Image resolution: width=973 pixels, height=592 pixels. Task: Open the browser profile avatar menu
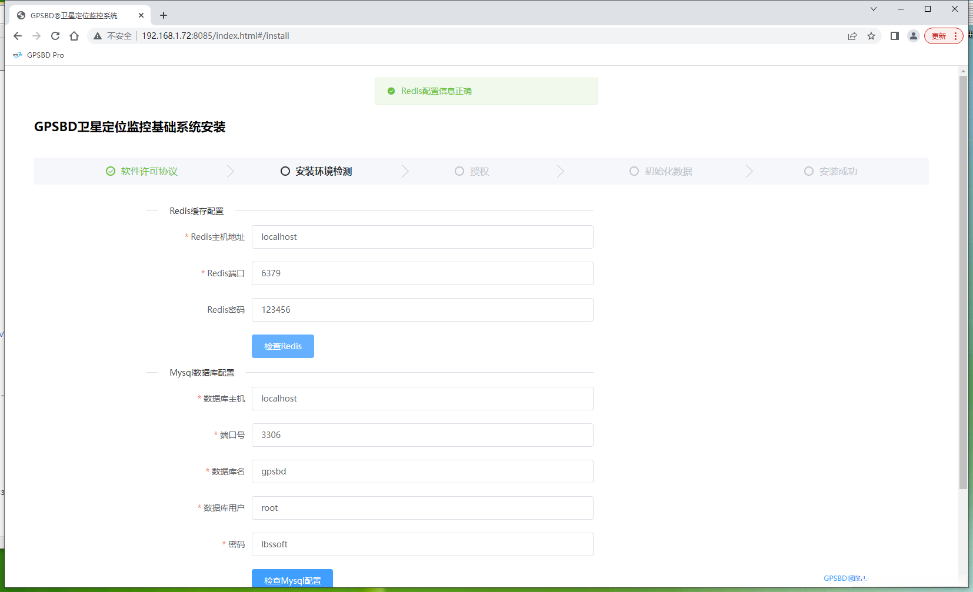(914, 36)
